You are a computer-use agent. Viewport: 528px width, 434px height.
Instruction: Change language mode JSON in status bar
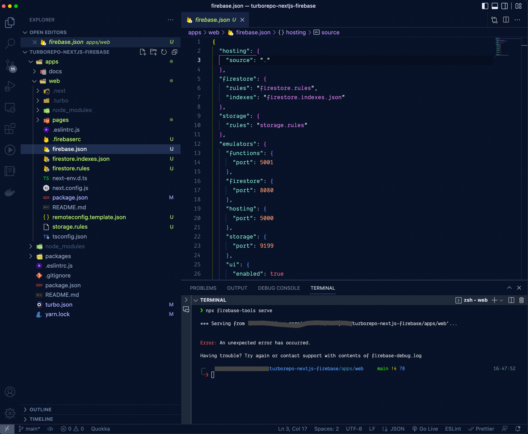(393, 429)
